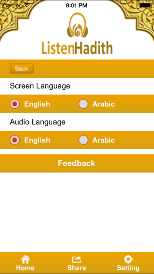154x274 pixels.
Task: Tap the ListenHadith headphones logo
Action: [77, 25]
